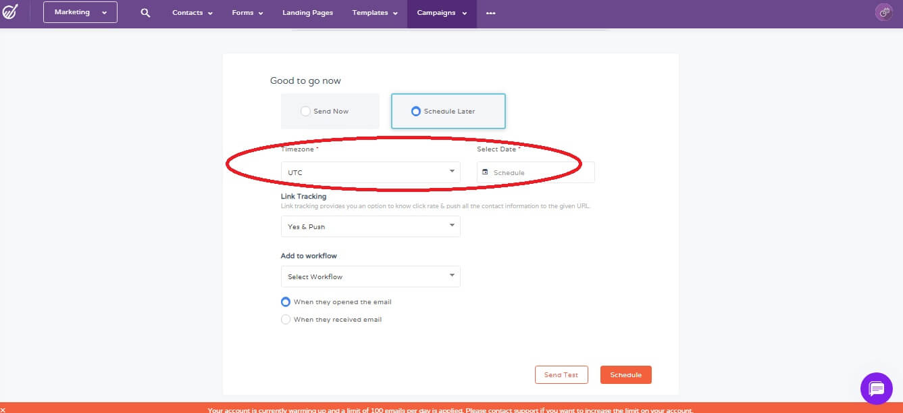Click the ellipsis icon for more menus
This screenshot has width=903, height=413.
click(x=490, y=13)
